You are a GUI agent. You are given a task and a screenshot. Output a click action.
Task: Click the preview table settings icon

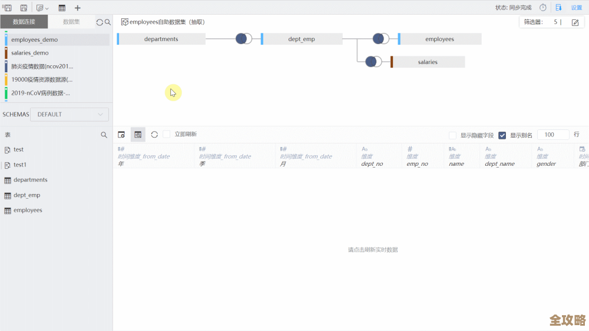click(121, 135)
